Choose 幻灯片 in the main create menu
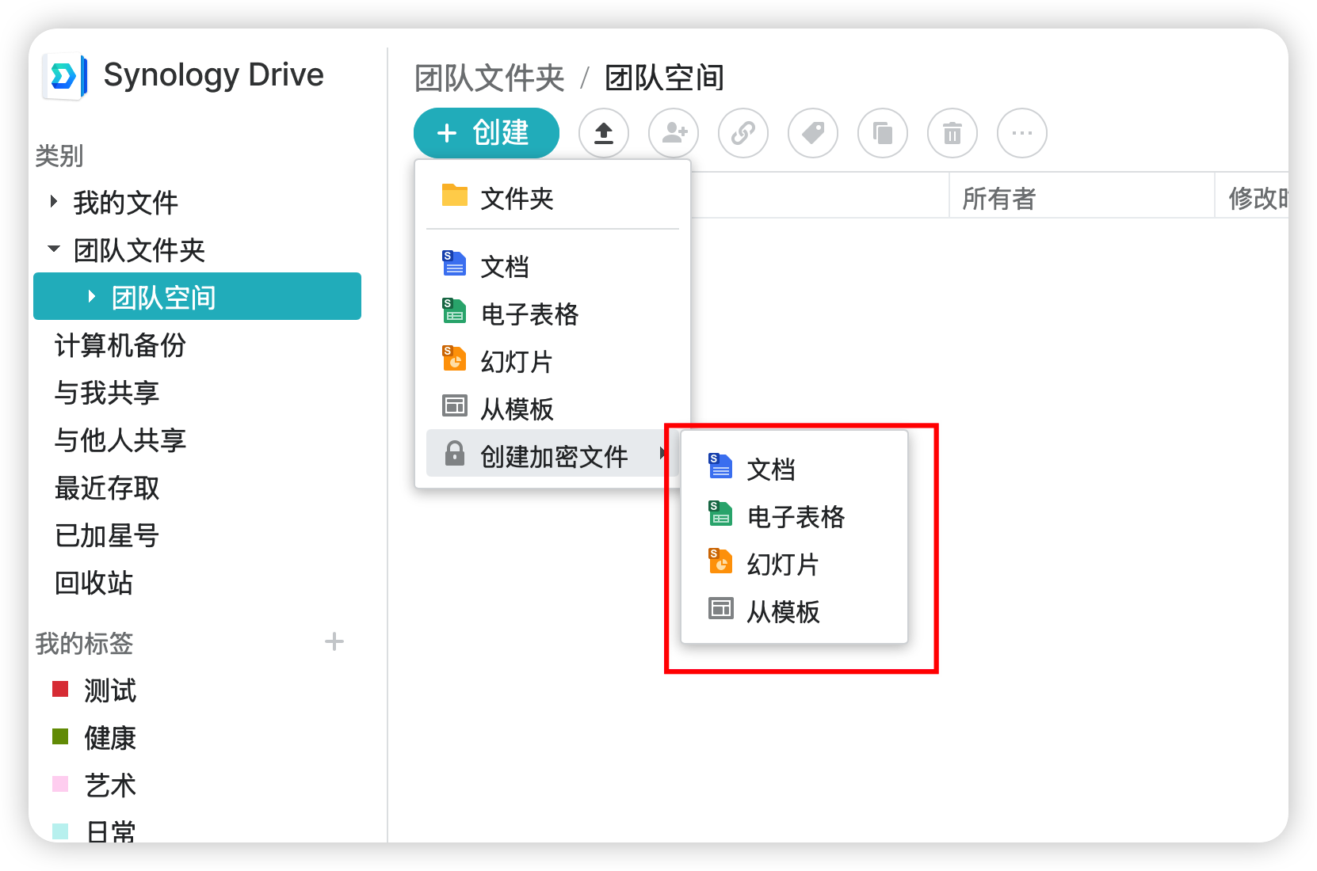The image size is (1317, 871). click(553, 361)
